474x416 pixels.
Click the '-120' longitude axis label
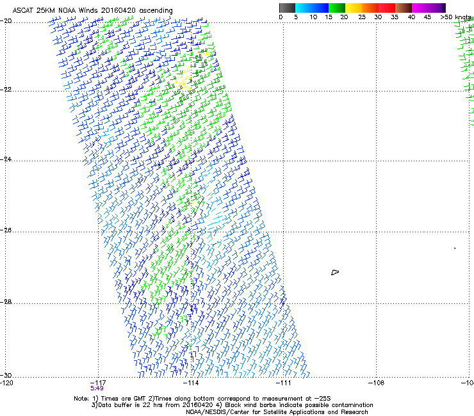point(6,383)
